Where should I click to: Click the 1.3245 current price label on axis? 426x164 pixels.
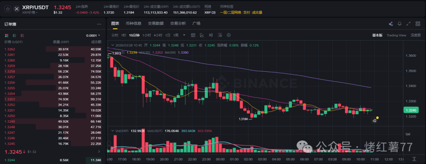click(412, 111)
